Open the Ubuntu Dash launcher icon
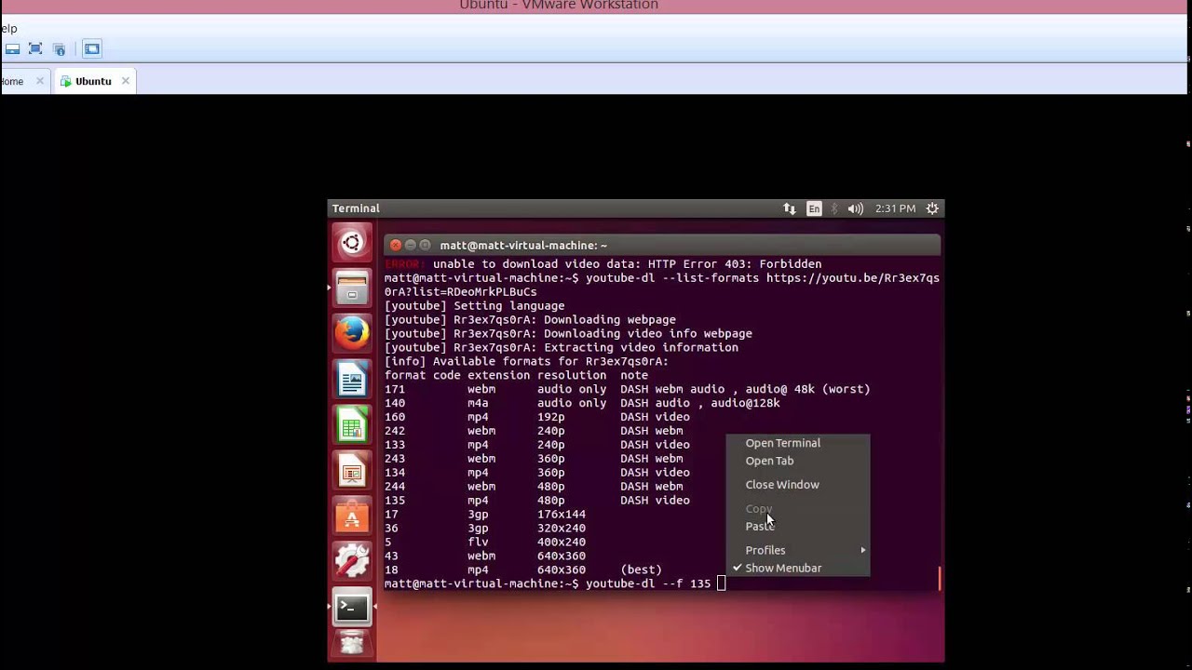The height and width of the screenshot is (670, 1192). [352, 243]
